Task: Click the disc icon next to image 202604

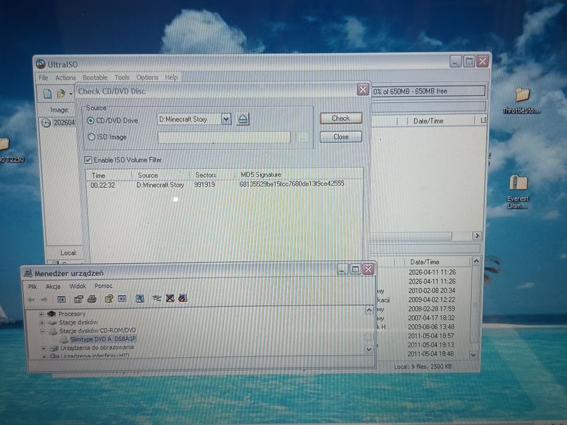Action: coord(46,123)
